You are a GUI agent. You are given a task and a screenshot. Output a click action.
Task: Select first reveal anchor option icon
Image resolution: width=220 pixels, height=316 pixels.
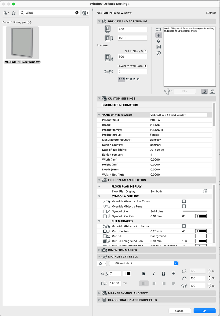pos(121,79)
